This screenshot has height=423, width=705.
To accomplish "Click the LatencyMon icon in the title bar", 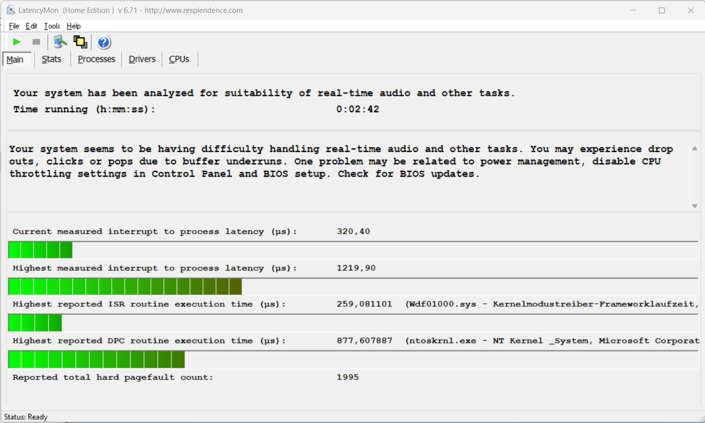I will [10, 10].
